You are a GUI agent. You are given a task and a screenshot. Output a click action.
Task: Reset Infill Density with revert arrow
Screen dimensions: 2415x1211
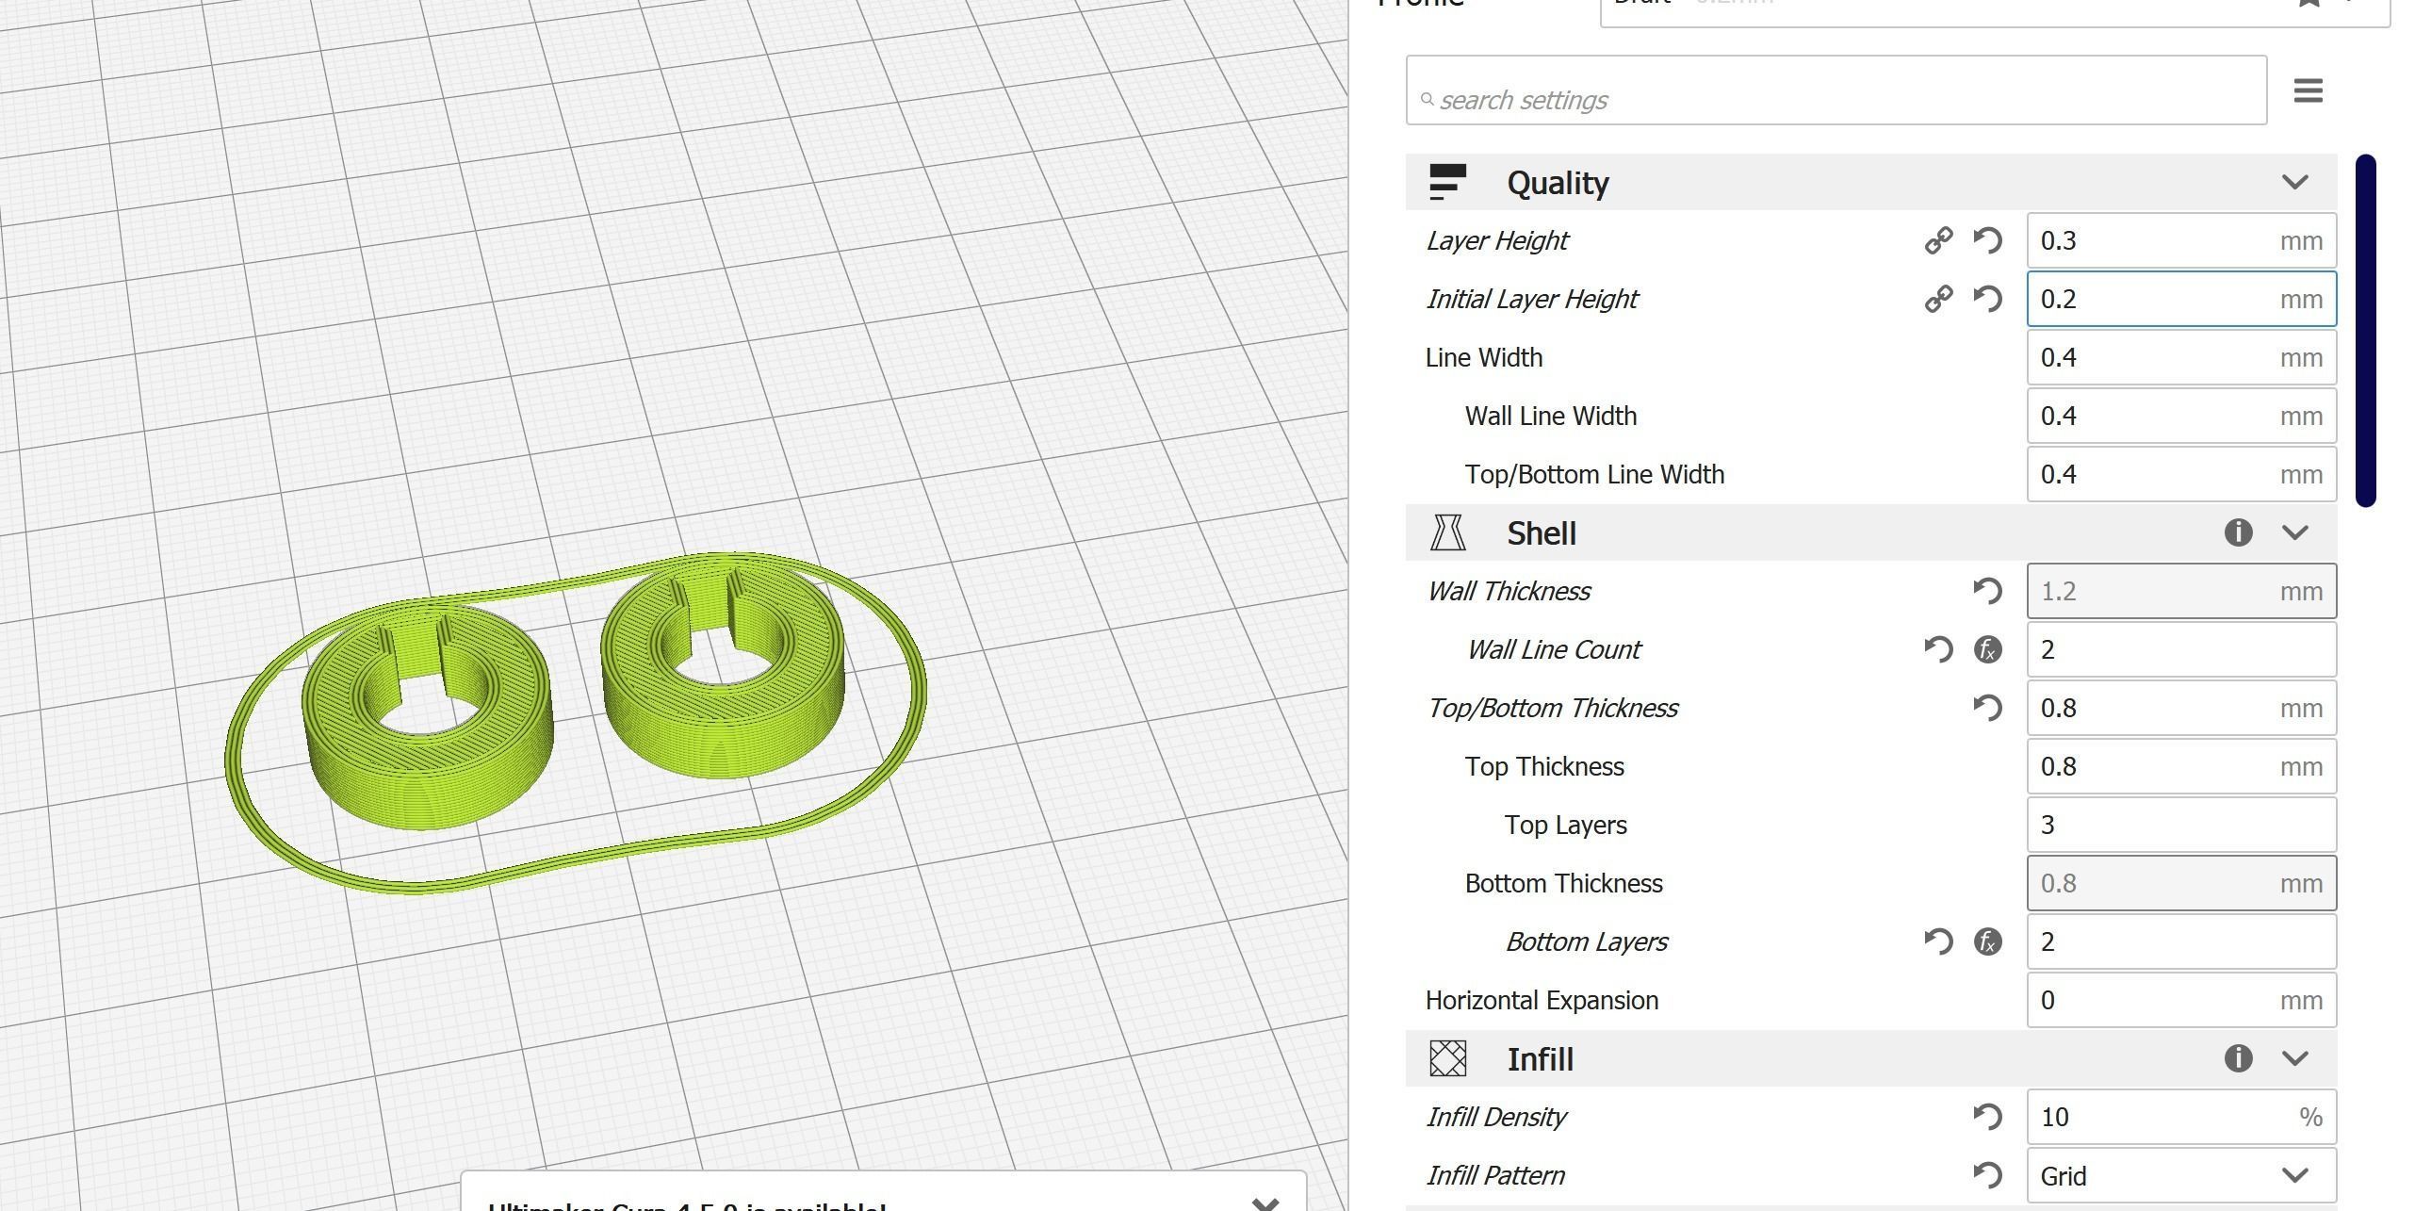(1987, 1117)
